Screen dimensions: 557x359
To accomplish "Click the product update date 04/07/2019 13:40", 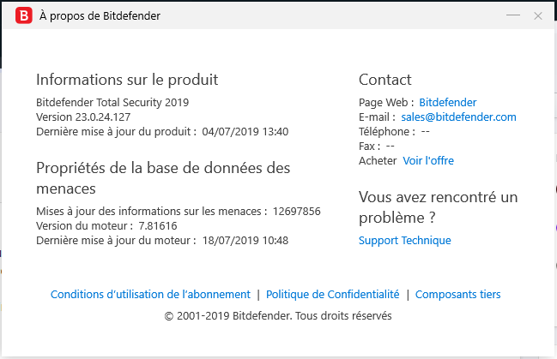I will pos(245,132).
